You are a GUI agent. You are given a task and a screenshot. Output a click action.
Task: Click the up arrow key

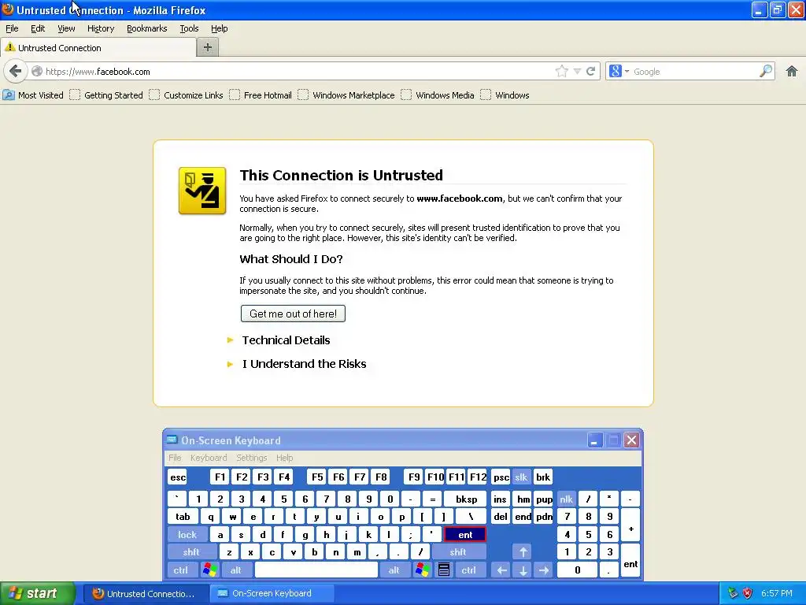click(x=523, y=552)
